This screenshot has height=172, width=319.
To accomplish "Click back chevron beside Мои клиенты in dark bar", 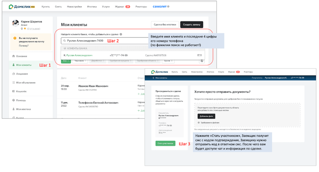I will [x=153, y=78].
